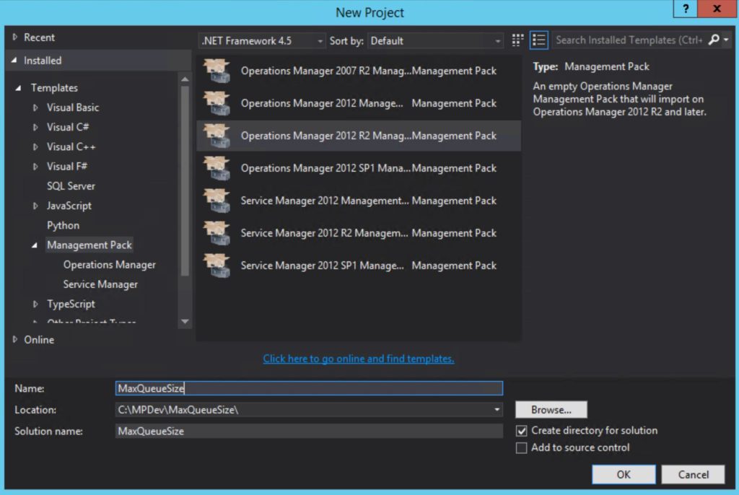Select Service Manager 2012 Management... template text
739x495 pixels.
tap(325, 201)
